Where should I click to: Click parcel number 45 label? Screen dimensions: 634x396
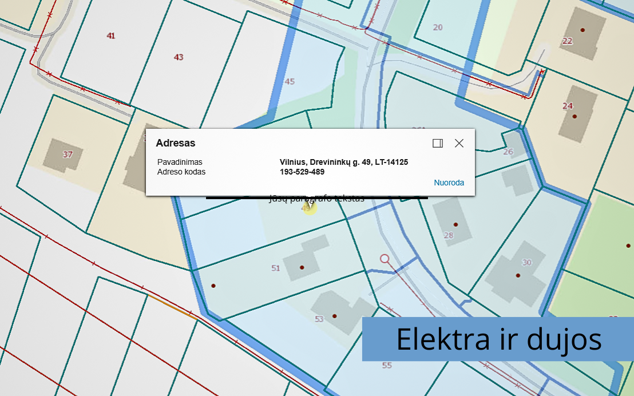[x=290, y=82]
